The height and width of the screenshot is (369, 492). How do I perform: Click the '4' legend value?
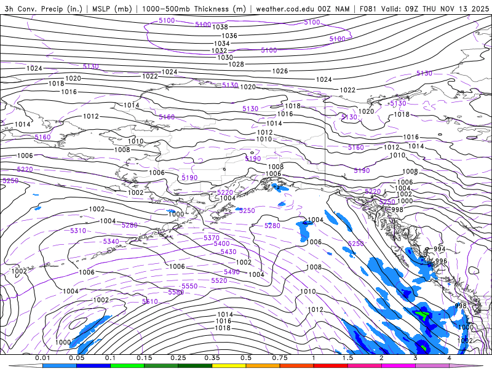click(x=449, y=358)
